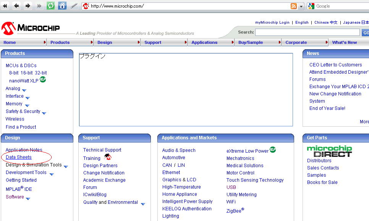Screen dimensions: 369x221
Task: Click the fast-forward browser button
Action: coord(39,6)
